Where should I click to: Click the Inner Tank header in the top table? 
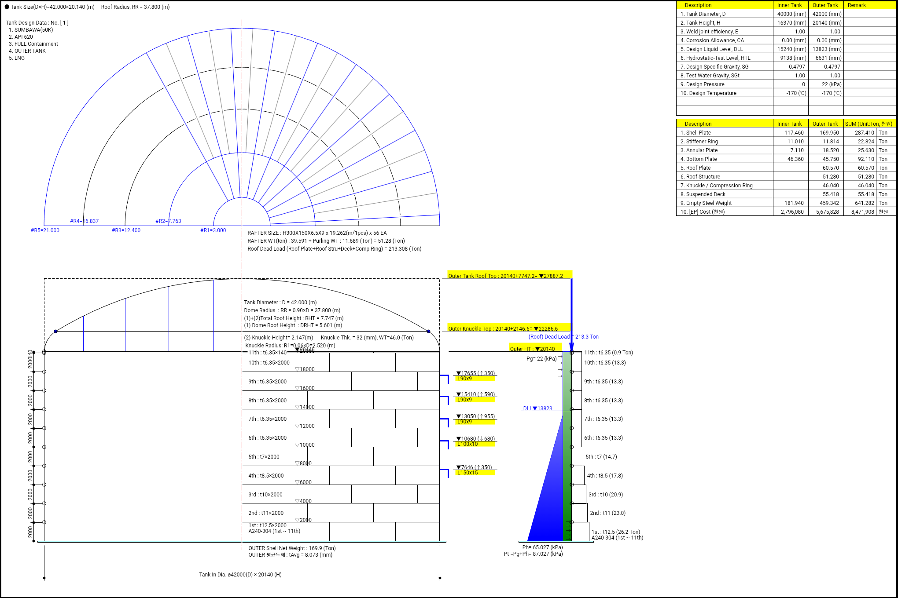789,5
